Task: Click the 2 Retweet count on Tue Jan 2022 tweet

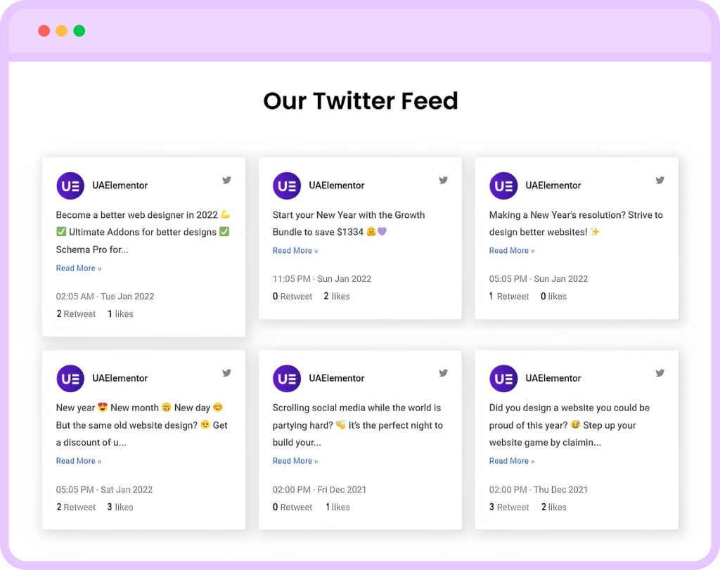Action: point(76,314)
